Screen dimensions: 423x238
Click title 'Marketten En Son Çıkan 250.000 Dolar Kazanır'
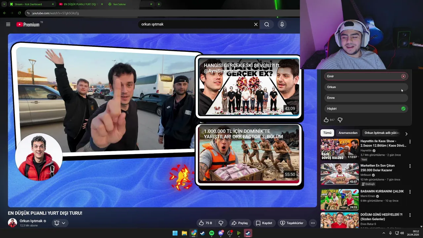[377, 168]
